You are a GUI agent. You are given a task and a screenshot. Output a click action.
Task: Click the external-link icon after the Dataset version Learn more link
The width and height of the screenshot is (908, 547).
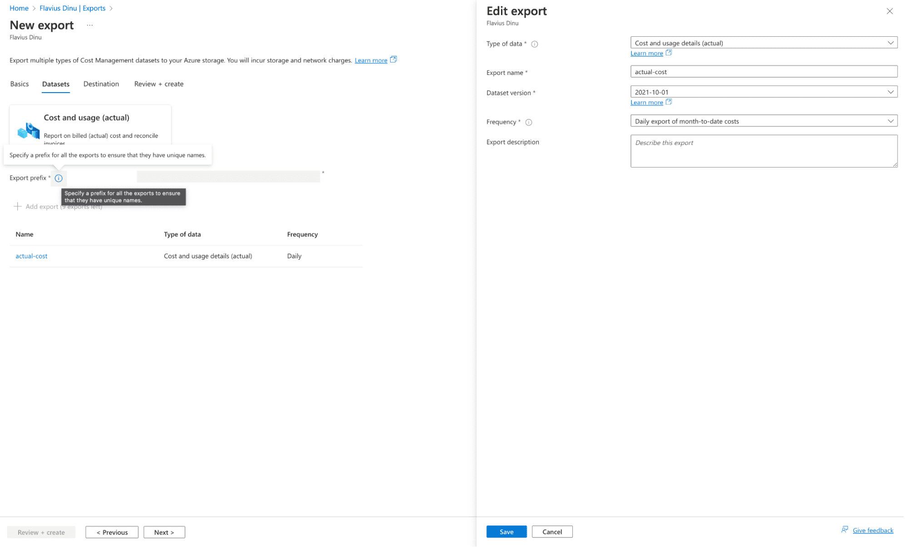point(669,102)
